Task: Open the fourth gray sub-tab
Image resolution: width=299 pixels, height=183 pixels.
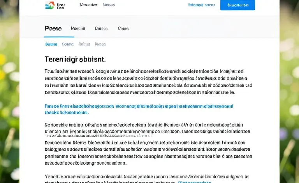Action: pos(100,44)
